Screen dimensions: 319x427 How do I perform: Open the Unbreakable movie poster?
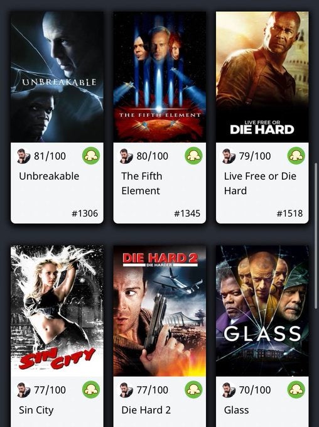(57, 77)
